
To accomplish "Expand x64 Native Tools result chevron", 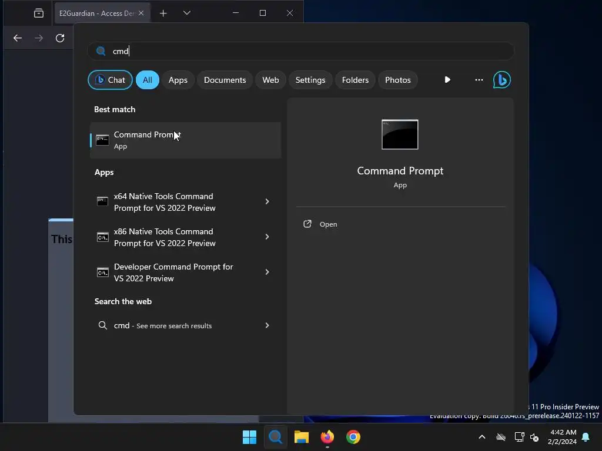I will coord(267,201).
